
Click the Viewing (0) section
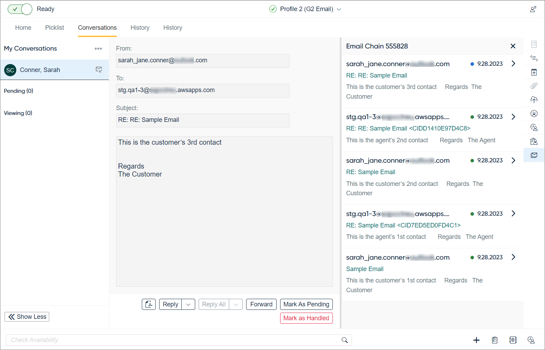pos(18,113)
